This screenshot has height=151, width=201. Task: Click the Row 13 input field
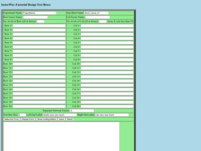(x=39, y=77)
